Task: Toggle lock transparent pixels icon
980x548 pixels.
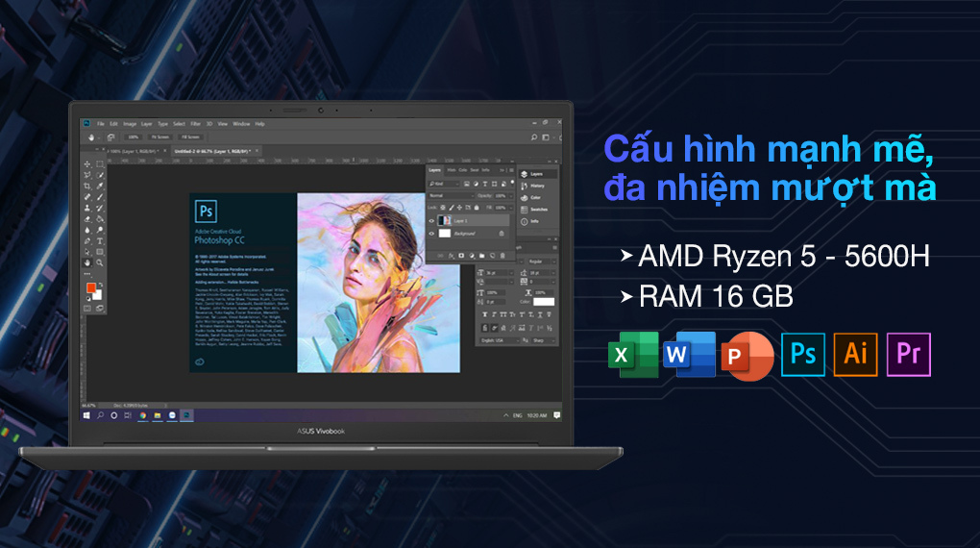Action: tap(443, 207)
